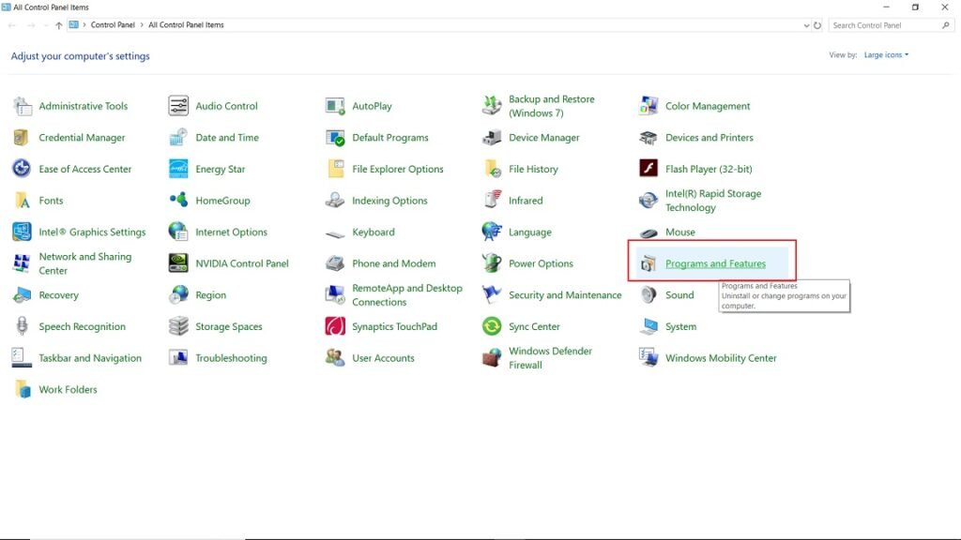Viewport: 961px width, 540px height.
Task: Click the Audio Control icon
Action: click(x=178, y=106)
